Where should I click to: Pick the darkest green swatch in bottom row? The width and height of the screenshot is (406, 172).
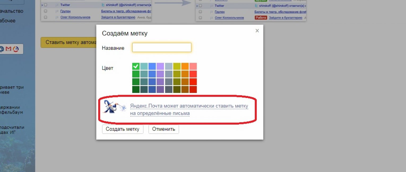[x=136, y=89]
